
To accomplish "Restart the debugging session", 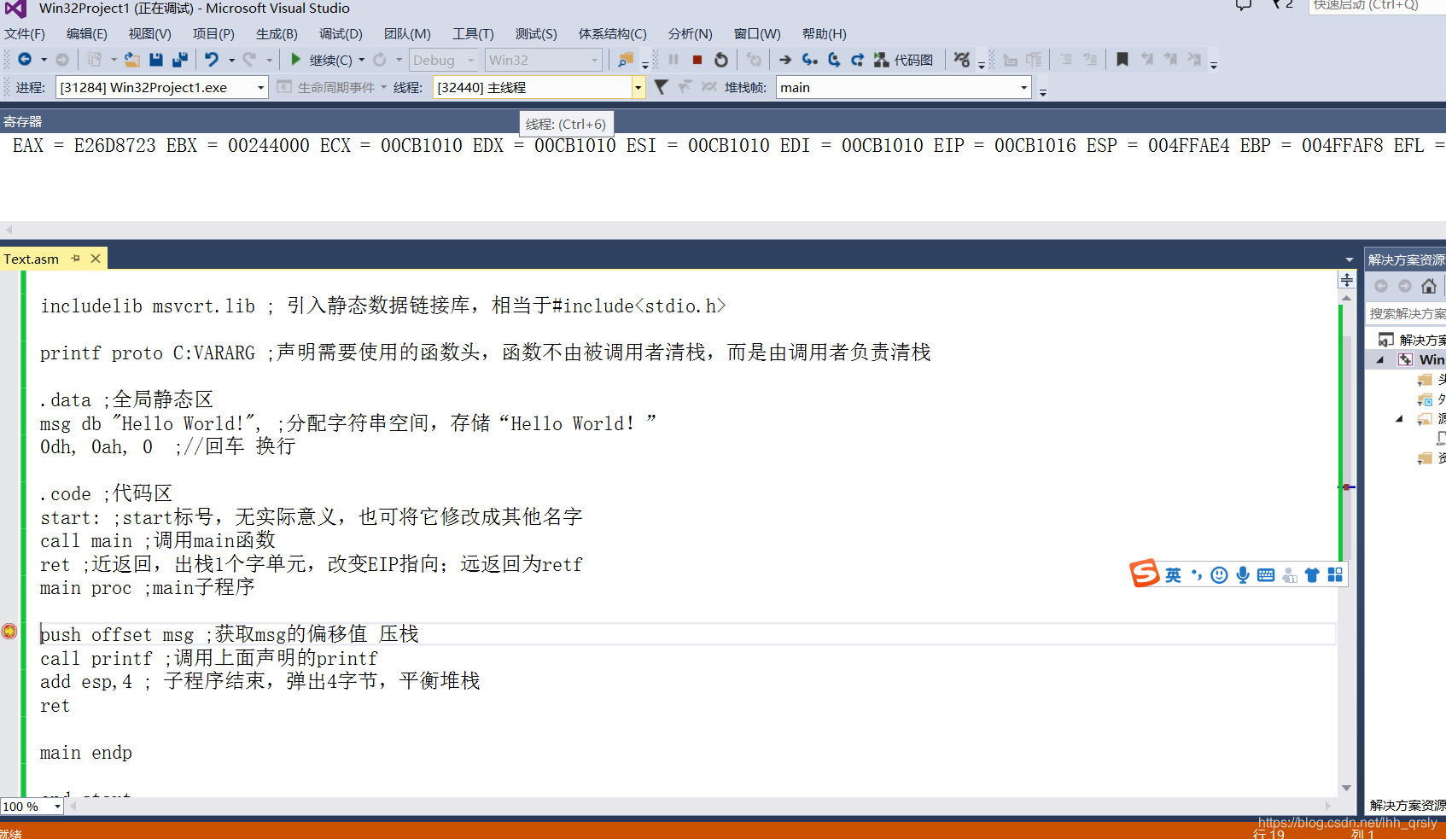I will pos(721,60).
